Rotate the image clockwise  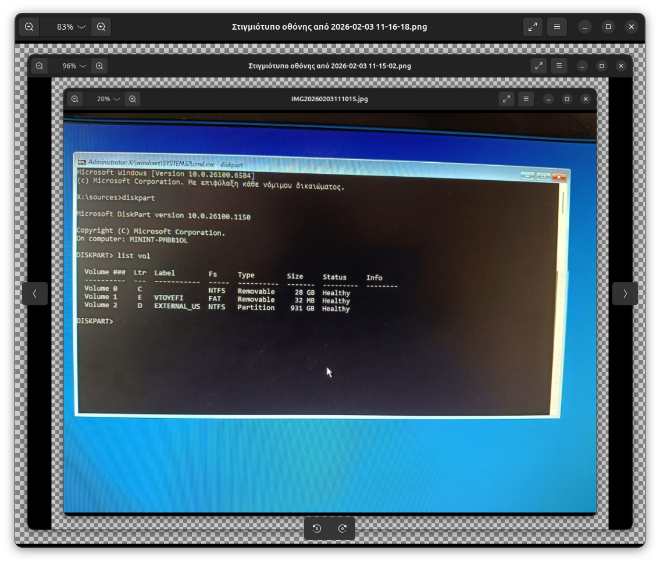pyautogui.click(x=343, y=529)
